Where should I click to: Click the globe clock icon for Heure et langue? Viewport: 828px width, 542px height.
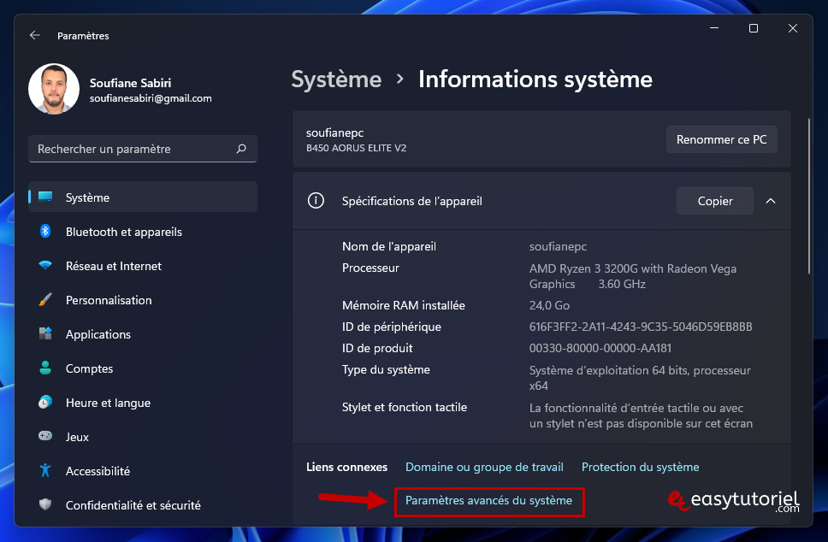[x=45, y=402]
